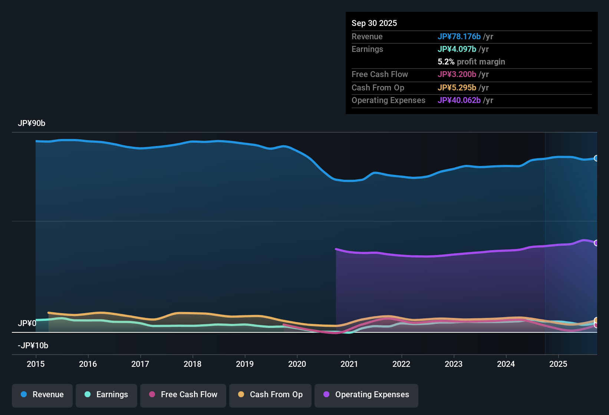
Task: Click the 2021 label on the timeline axis
Action: click(x=349, y=364)
